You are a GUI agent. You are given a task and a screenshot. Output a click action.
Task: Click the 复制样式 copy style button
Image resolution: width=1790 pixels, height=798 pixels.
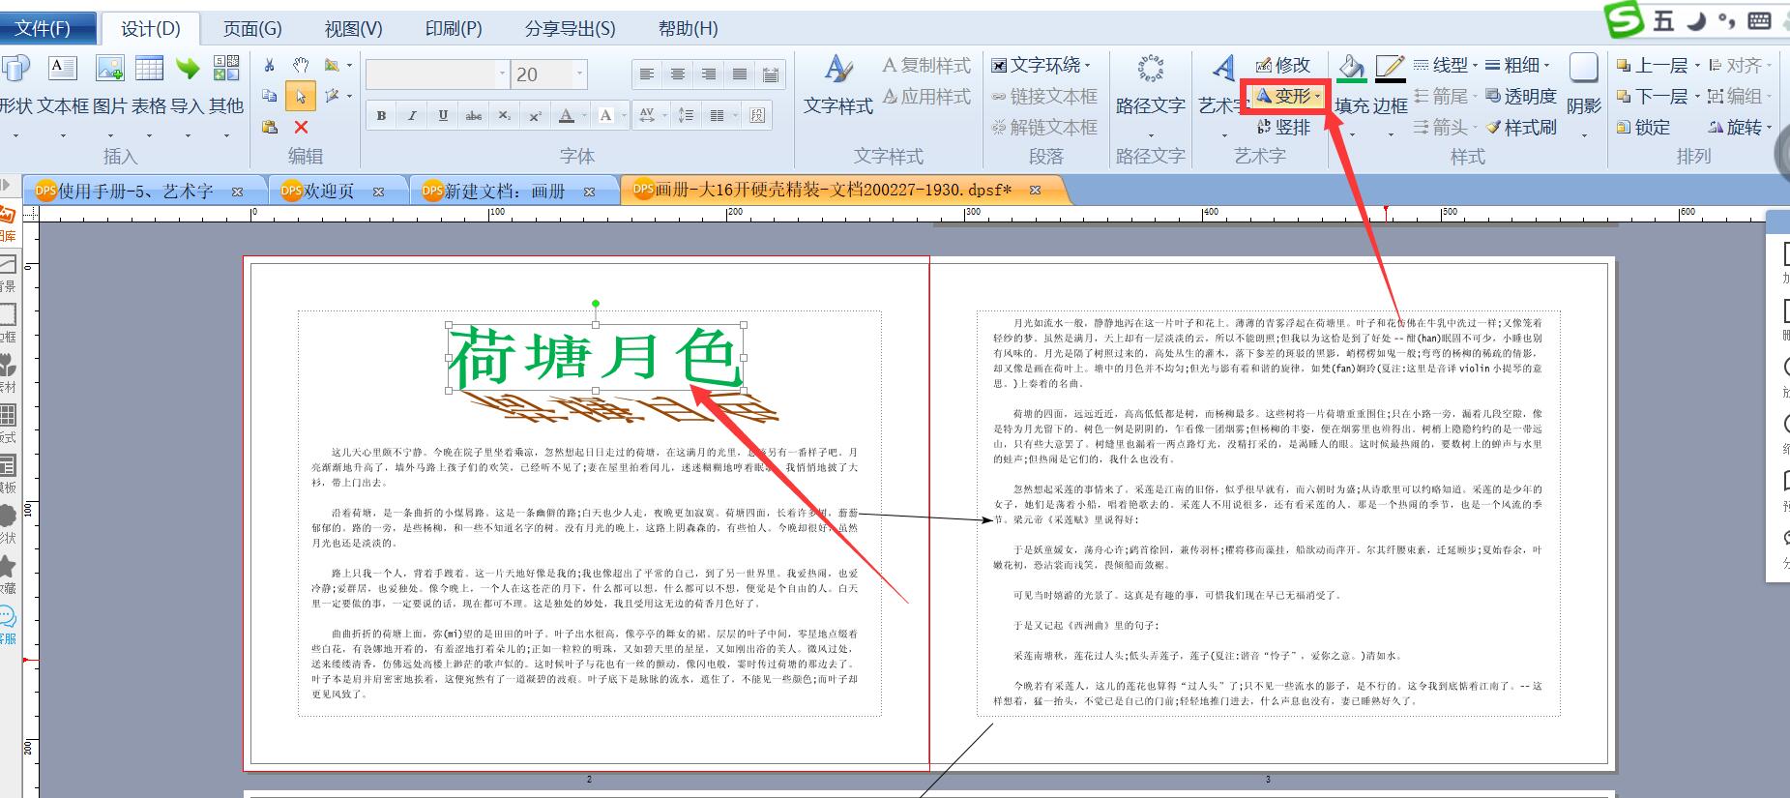(926, 65)
